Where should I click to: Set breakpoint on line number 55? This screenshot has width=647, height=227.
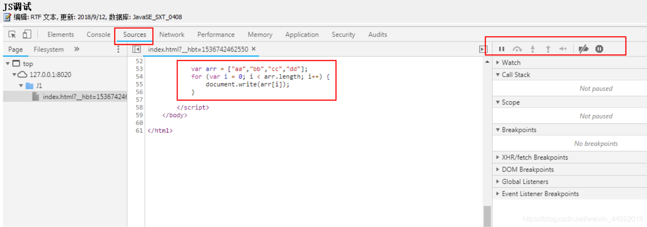pyautogui.click(x=139, y=84)
